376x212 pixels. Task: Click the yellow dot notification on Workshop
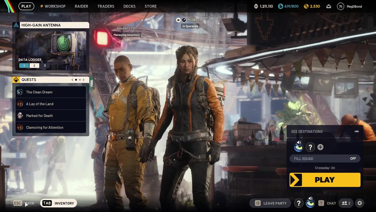pyautogui.click(x=42, y=6)
